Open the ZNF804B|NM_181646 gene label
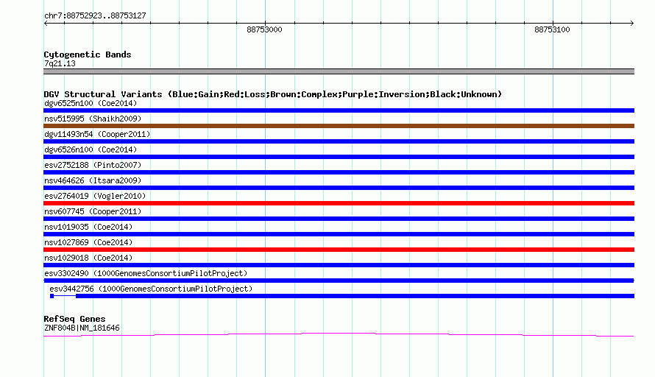 (x=82, y=328)
